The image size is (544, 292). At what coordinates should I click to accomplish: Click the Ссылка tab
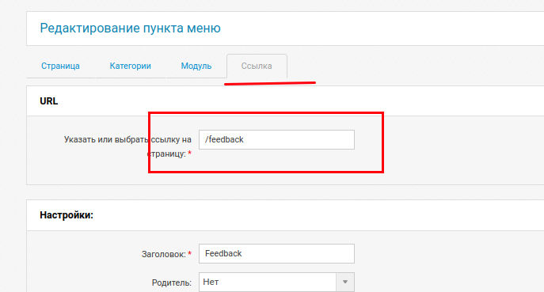click(x=257, y=66)
